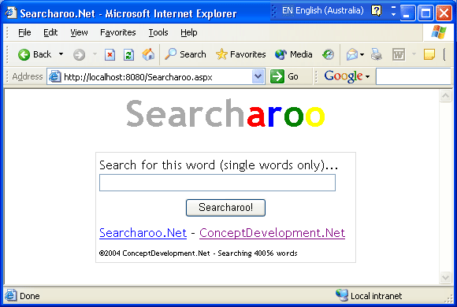Go to the Home page icon

(x=148, y=54)
